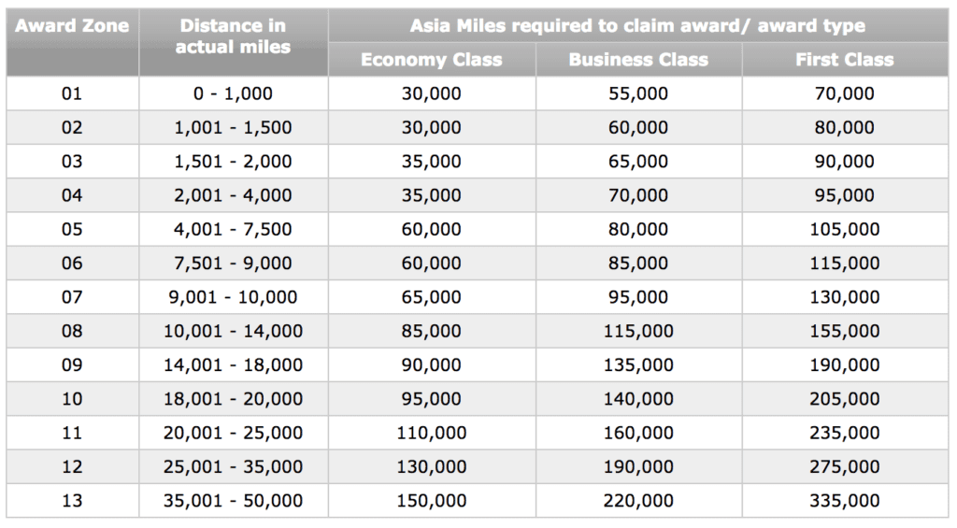This screenshot has height=528, width=957.
Task: Click award zone 01 cell
Action: [x=72, y=93]
